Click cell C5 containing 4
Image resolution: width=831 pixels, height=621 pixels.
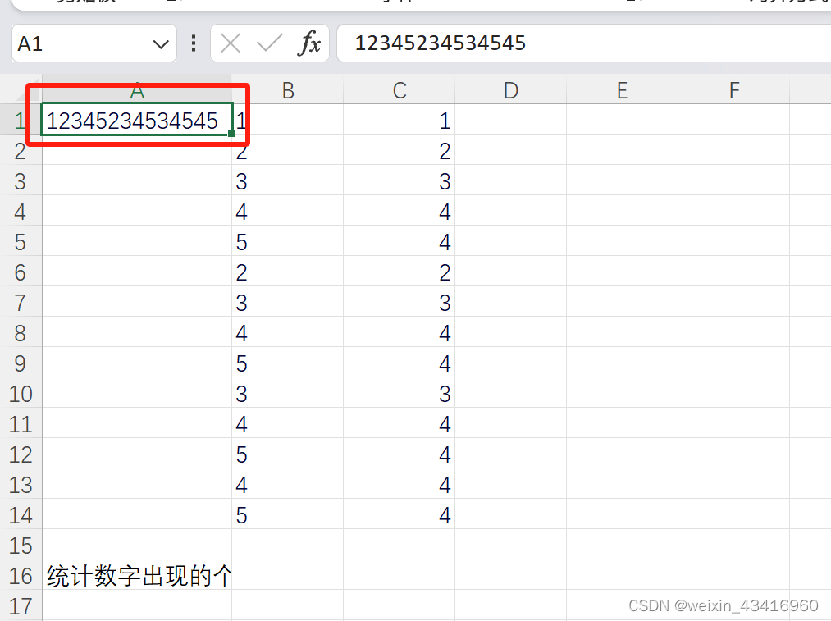[399, 243]
